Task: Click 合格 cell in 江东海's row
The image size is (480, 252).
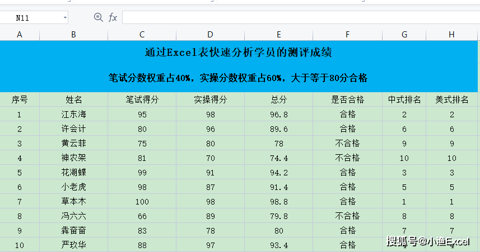Action: coord(347,114)
